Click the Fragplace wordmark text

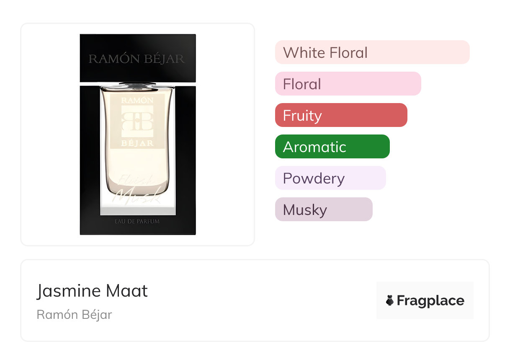[430, 301]
